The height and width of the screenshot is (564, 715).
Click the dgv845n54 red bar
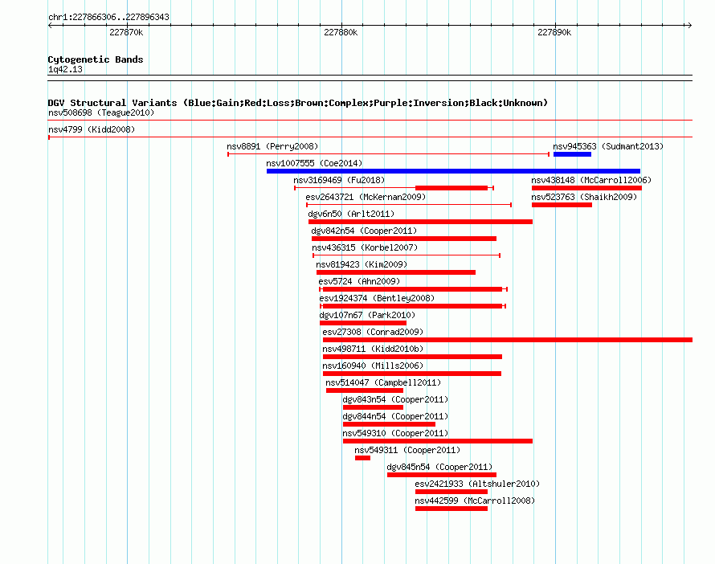pyautogui.click(x=442, y=475)
